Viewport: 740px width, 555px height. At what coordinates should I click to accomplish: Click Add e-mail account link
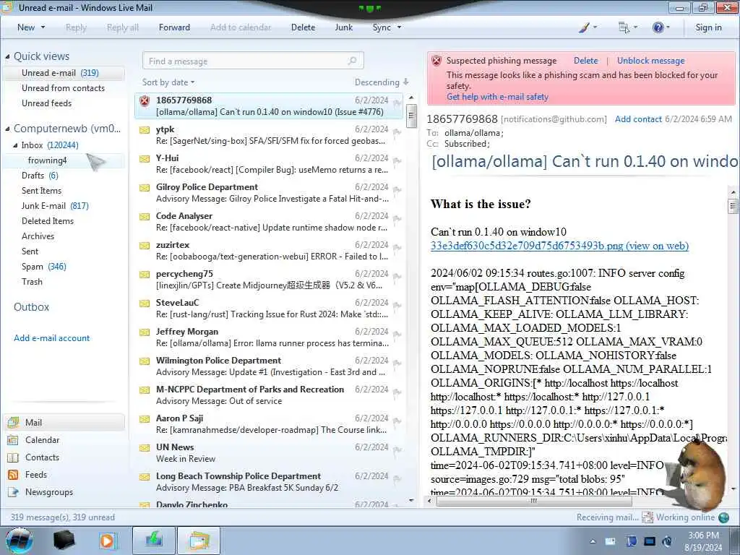(x=51, y=338)
